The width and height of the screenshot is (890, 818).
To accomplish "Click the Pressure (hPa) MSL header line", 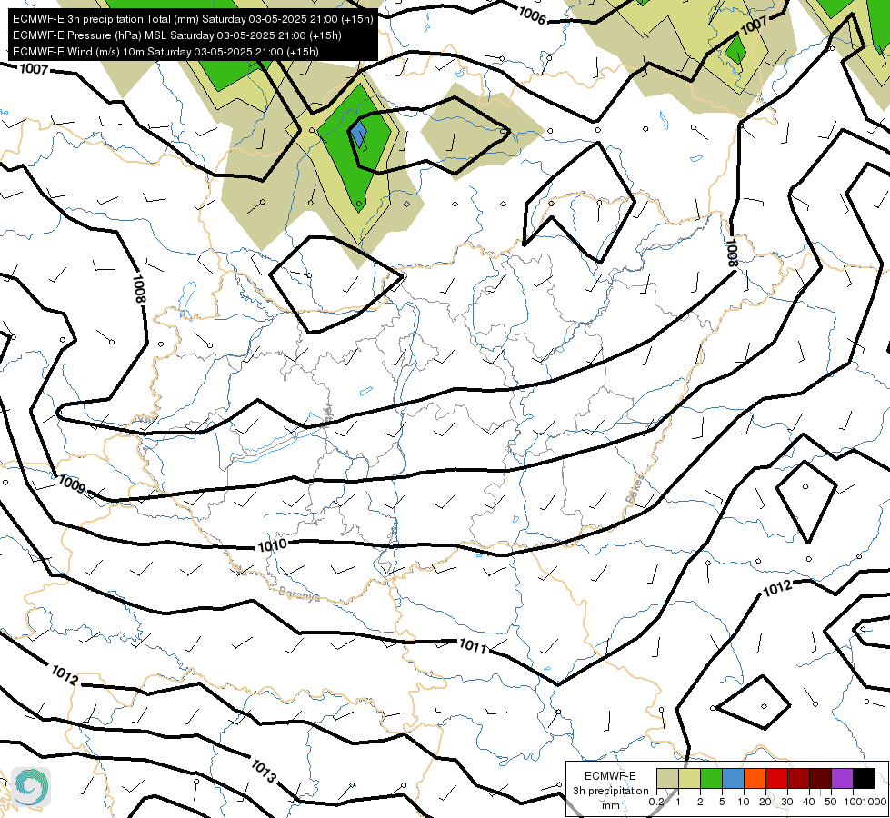I will 176,35.
